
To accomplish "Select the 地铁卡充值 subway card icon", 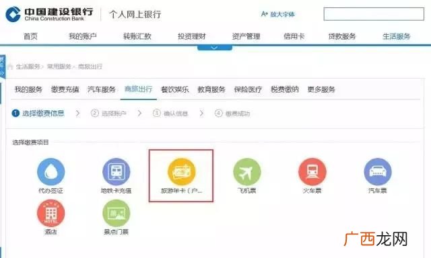I will point(117,172).
